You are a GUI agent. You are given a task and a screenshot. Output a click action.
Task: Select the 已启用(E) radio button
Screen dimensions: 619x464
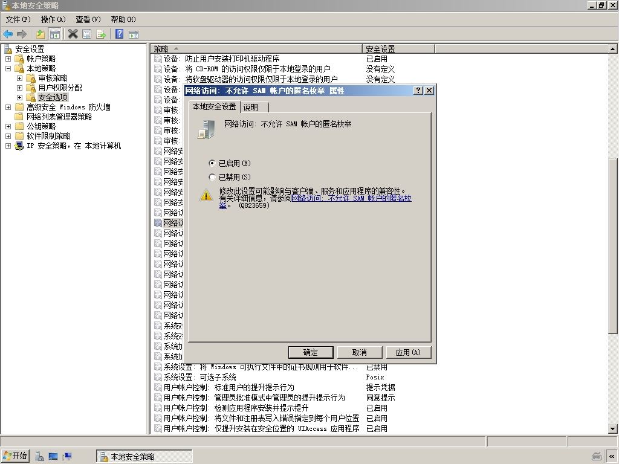click(212, 163)
